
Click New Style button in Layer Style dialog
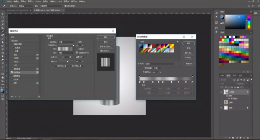105,47
